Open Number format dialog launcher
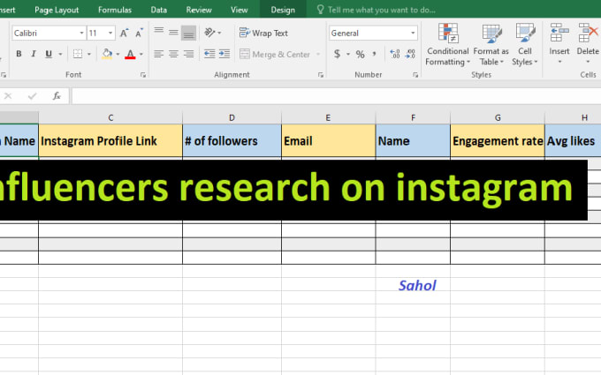The height and width of the screenshot is (375, 601). pyautogui.click(x=415, y=75)
